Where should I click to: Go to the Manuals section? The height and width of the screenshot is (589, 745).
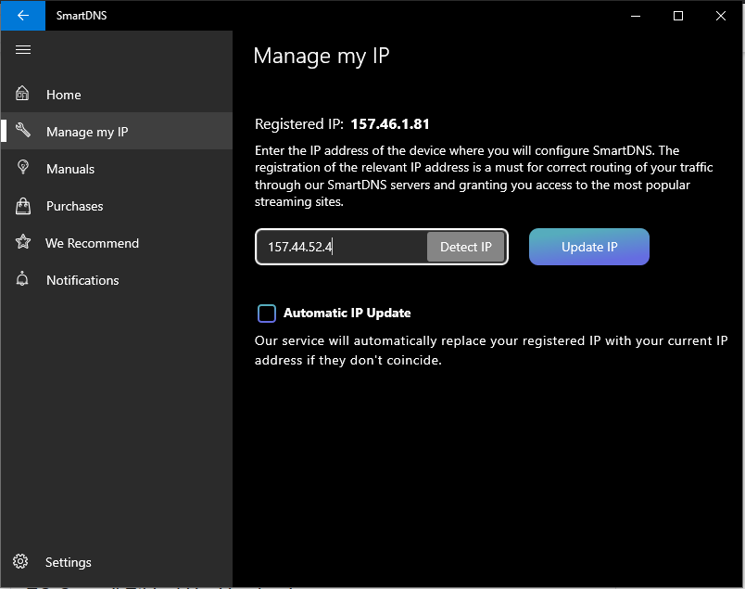pos(117,169)
